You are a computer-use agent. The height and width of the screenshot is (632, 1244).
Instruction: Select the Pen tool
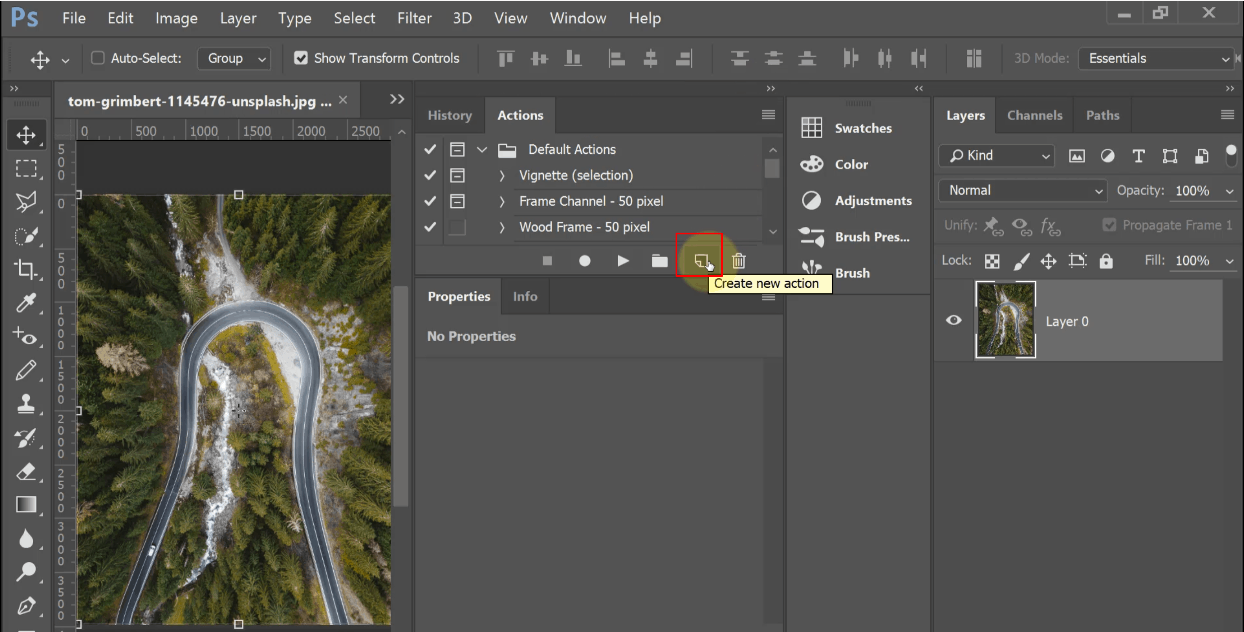pos(26,606)
